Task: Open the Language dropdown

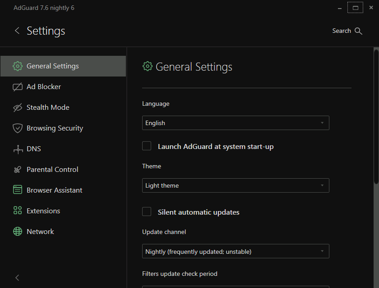Action: [236, 123]
